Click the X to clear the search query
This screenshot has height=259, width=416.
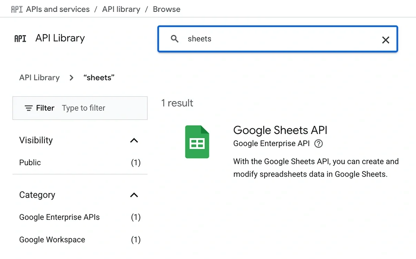pos(385,40)
